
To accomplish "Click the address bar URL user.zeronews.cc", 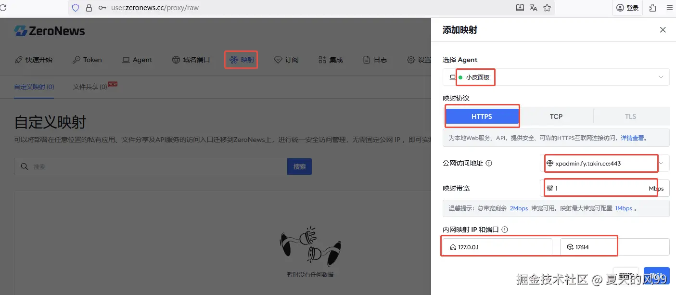I will 155,8.
